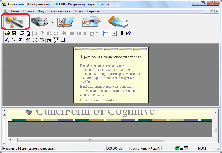Launch the recognition wizard wand button

15,22
